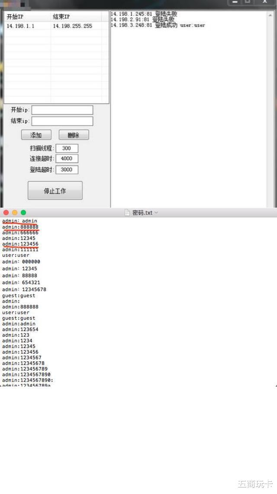Click the line admin:123
277x494 pixels.
point(16,335)
